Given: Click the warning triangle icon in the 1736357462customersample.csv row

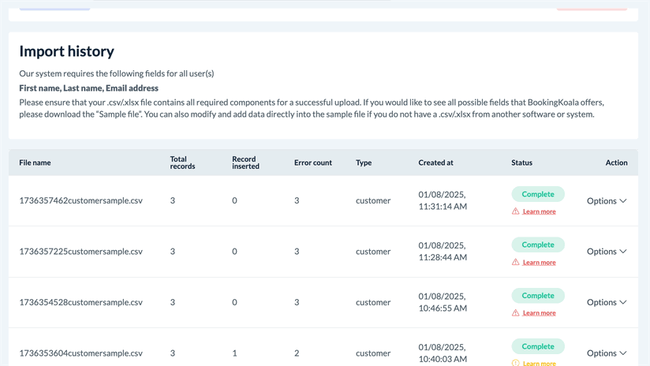Looking at the screenshot, I should point(515,211).
